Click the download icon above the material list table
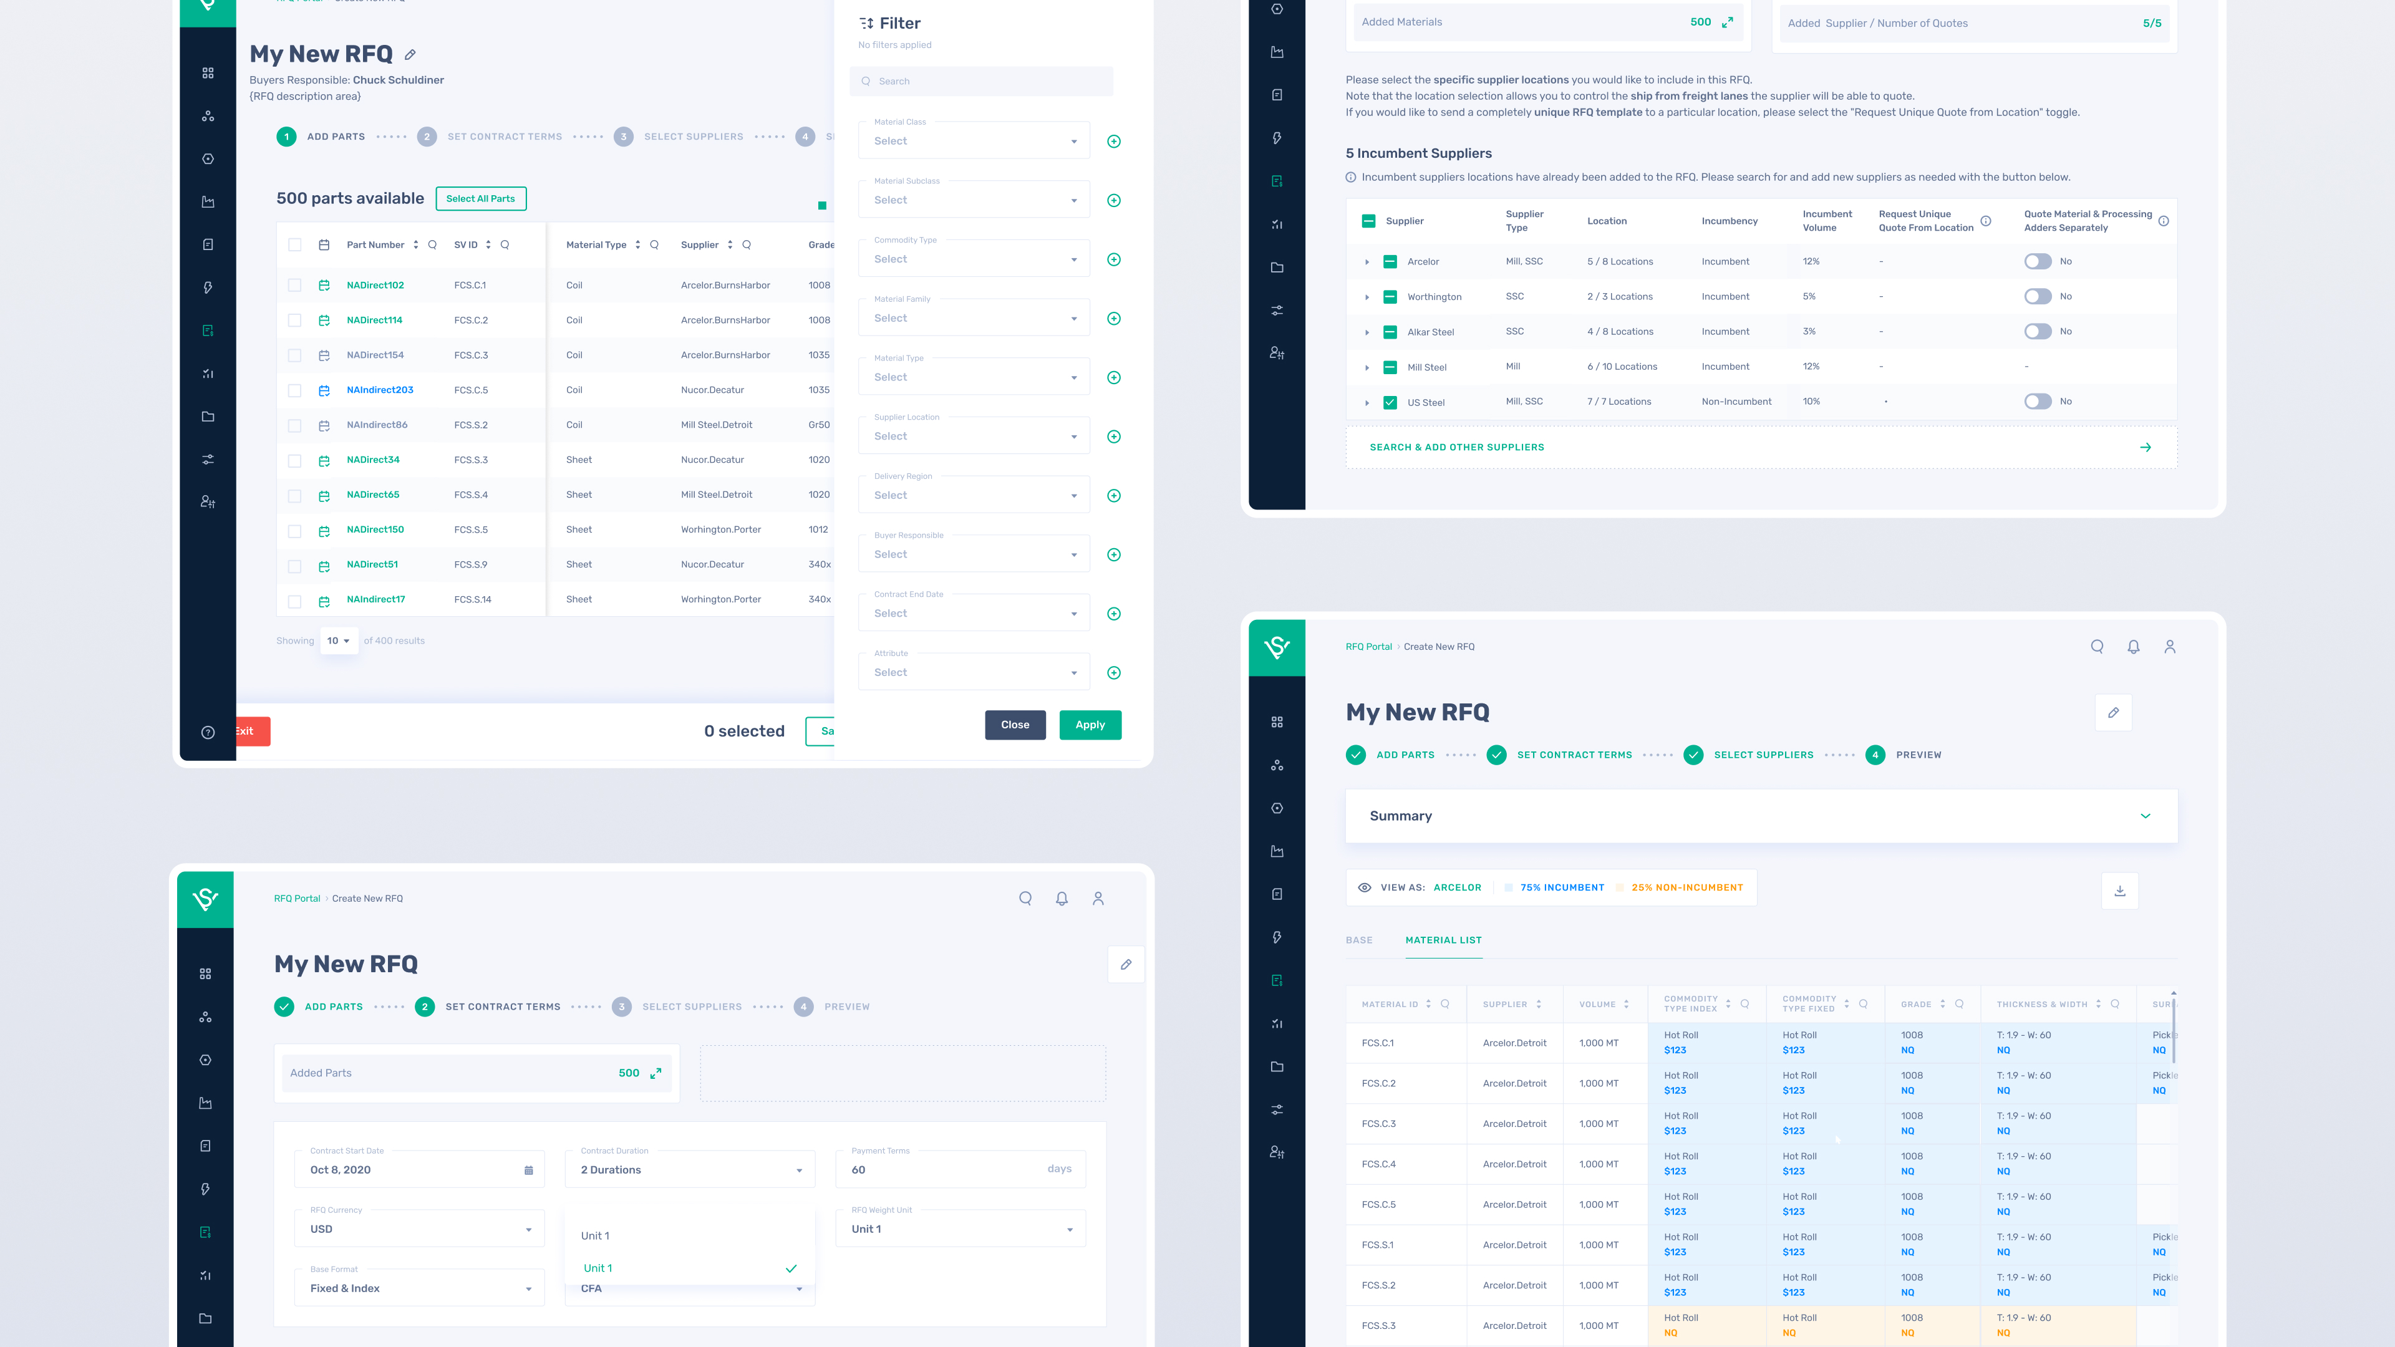The width and height of the screenshot is (2395, 1347). coord(2120,890)
